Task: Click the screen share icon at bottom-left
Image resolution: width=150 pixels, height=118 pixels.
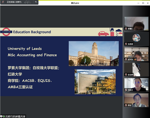Action: (1, 117)
